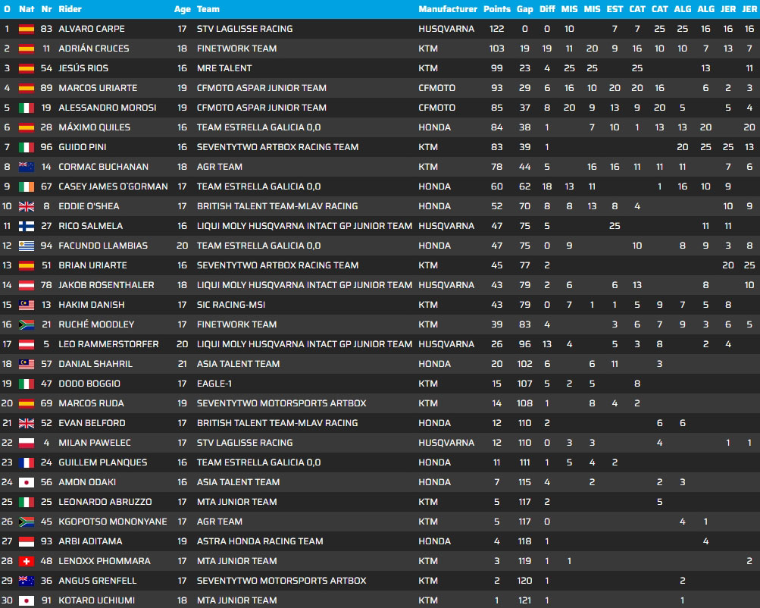
Task: Click rider name Guido Pini
Action: click(82, 147)
